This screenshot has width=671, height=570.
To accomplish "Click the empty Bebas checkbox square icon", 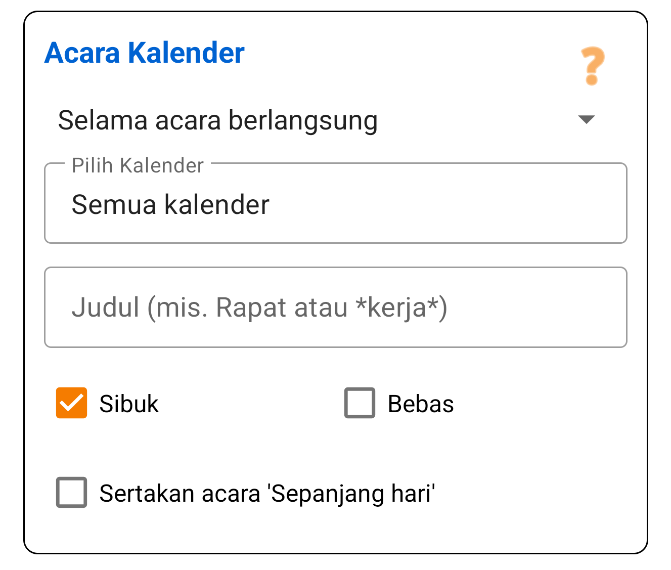I will (359, 403).
